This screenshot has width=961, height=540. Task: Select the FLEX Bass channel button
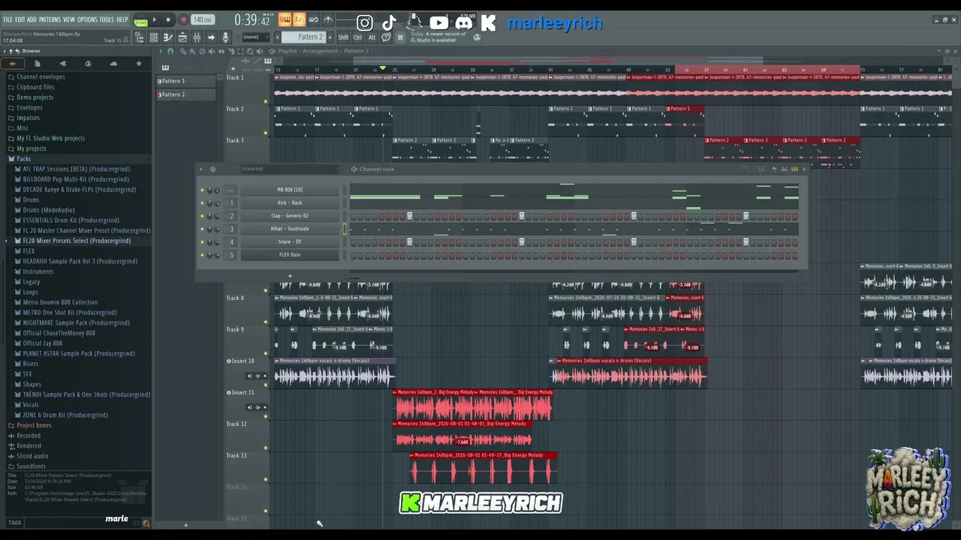pyautogui.click(x=290, y=255)
